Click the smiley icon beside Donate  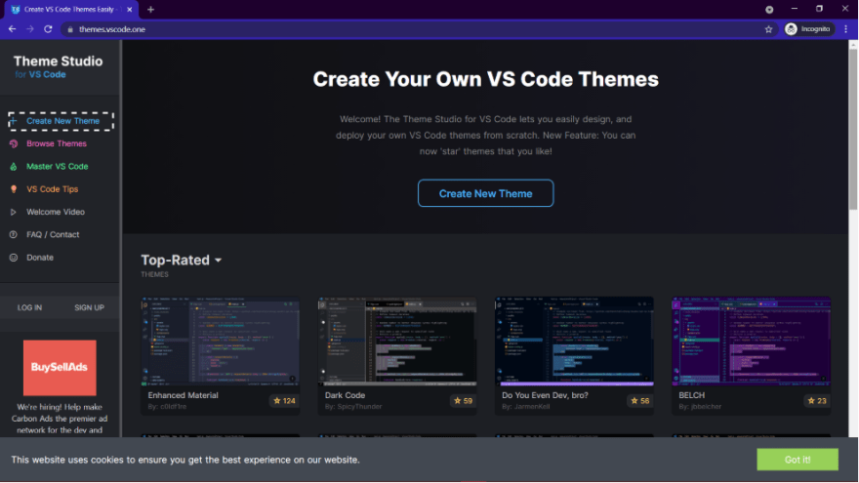click(13, 258)
